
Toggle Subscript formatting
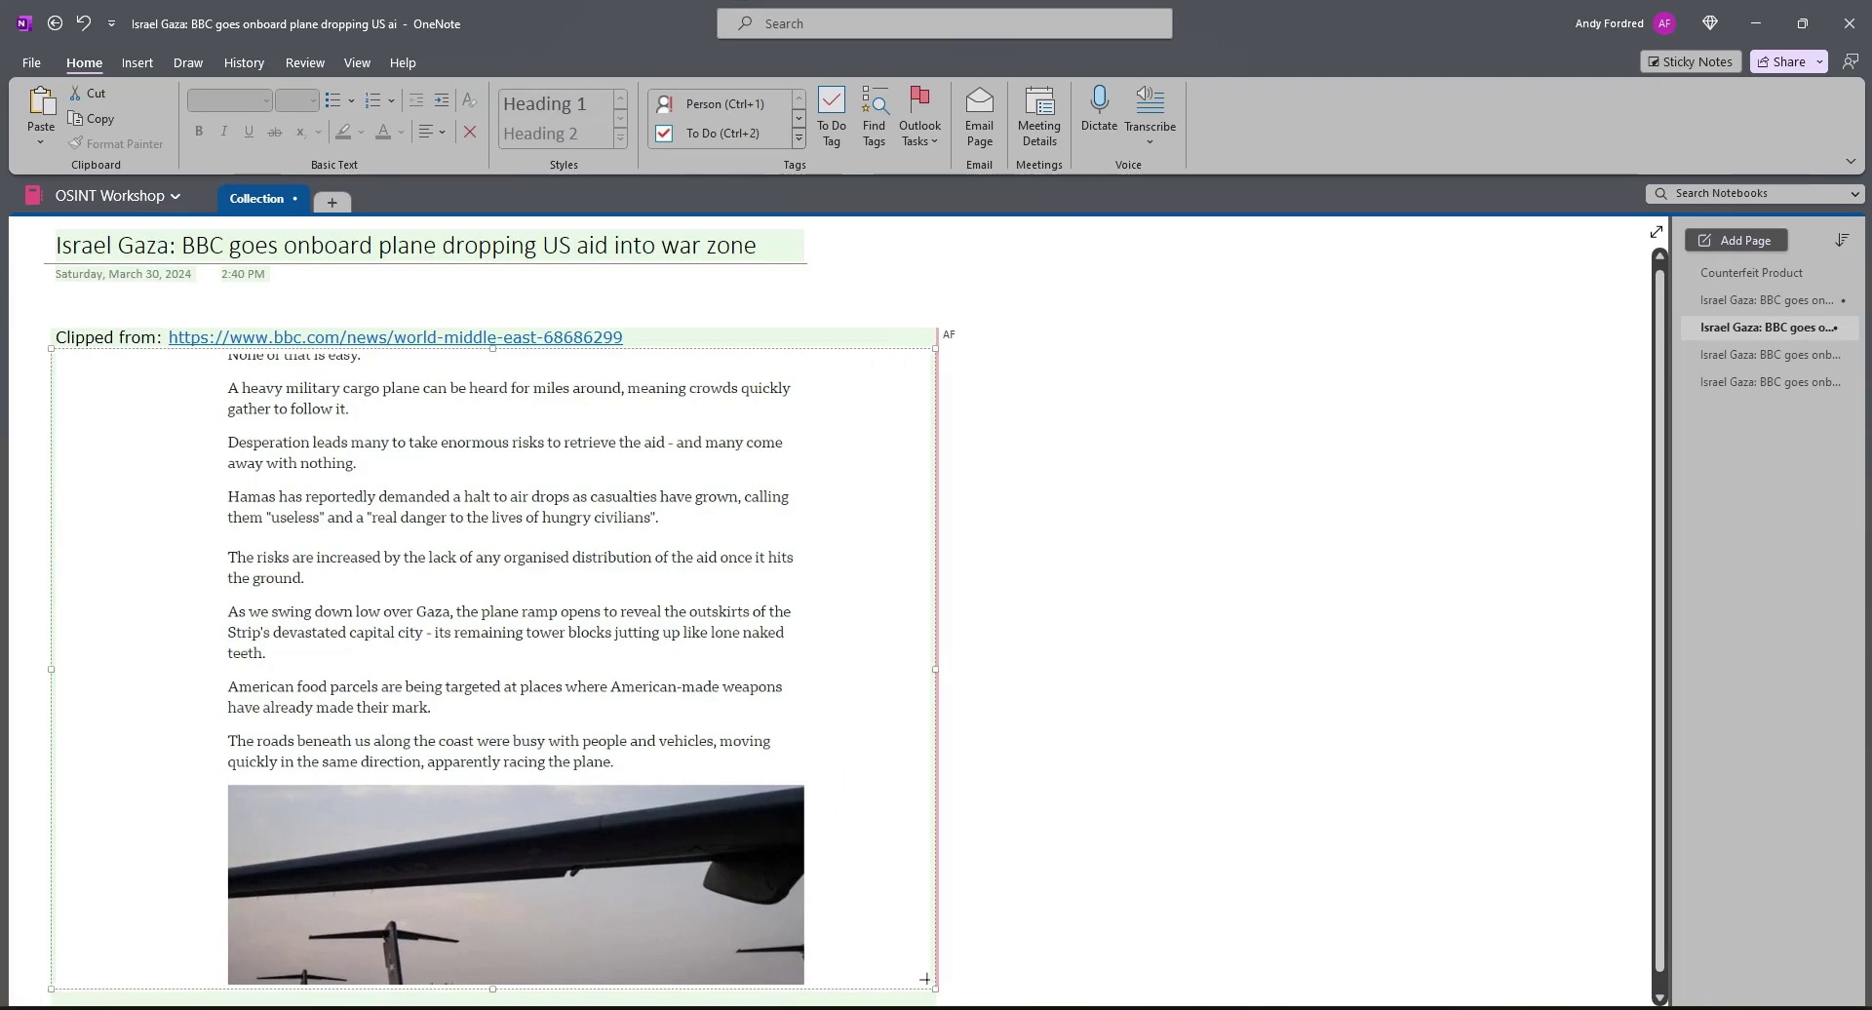pyautogui.click(x=301, y=132)
